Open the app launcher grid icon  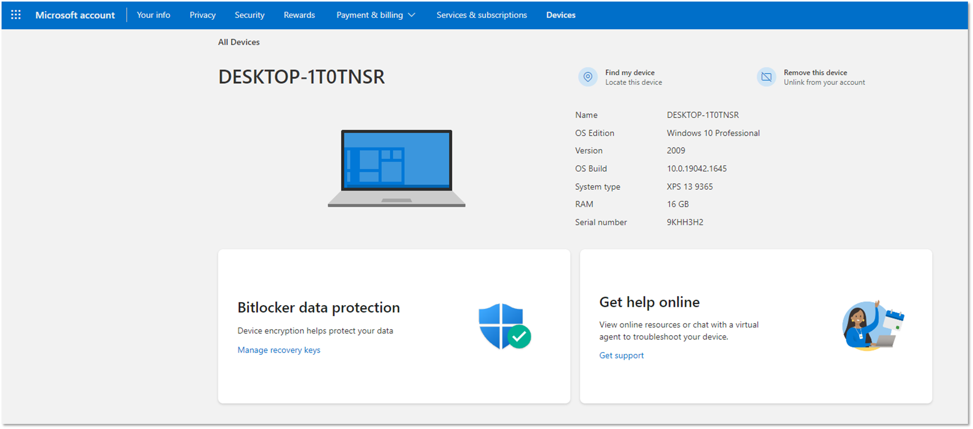tap(16, 15)
